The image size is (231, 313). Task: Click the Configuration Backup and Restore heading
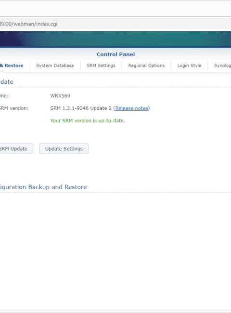(43, 187)
